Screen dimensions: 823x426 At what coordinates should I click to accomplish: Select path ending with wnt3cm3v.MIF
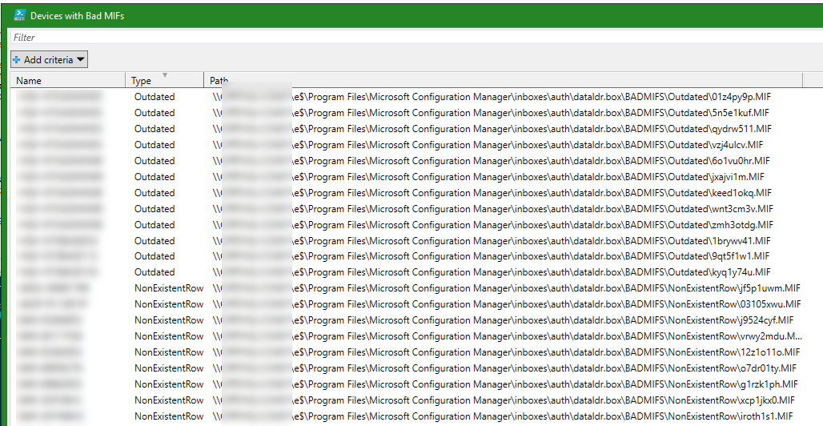492,208
